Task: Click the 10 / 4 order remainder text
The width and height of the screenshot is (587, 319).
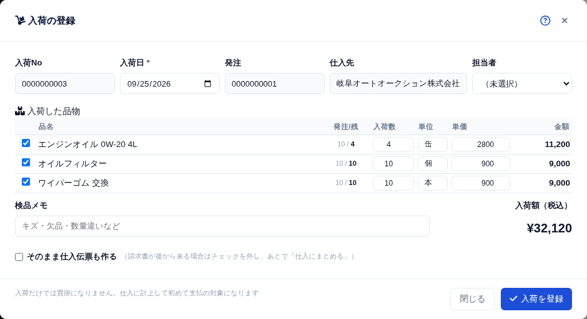Action: 346,144
